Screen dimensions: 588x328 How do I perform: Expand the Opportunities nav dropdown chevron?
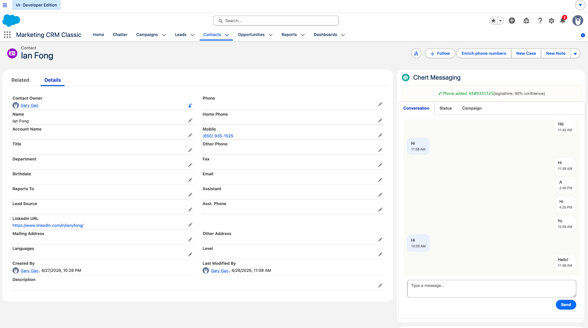click(270, 35)
